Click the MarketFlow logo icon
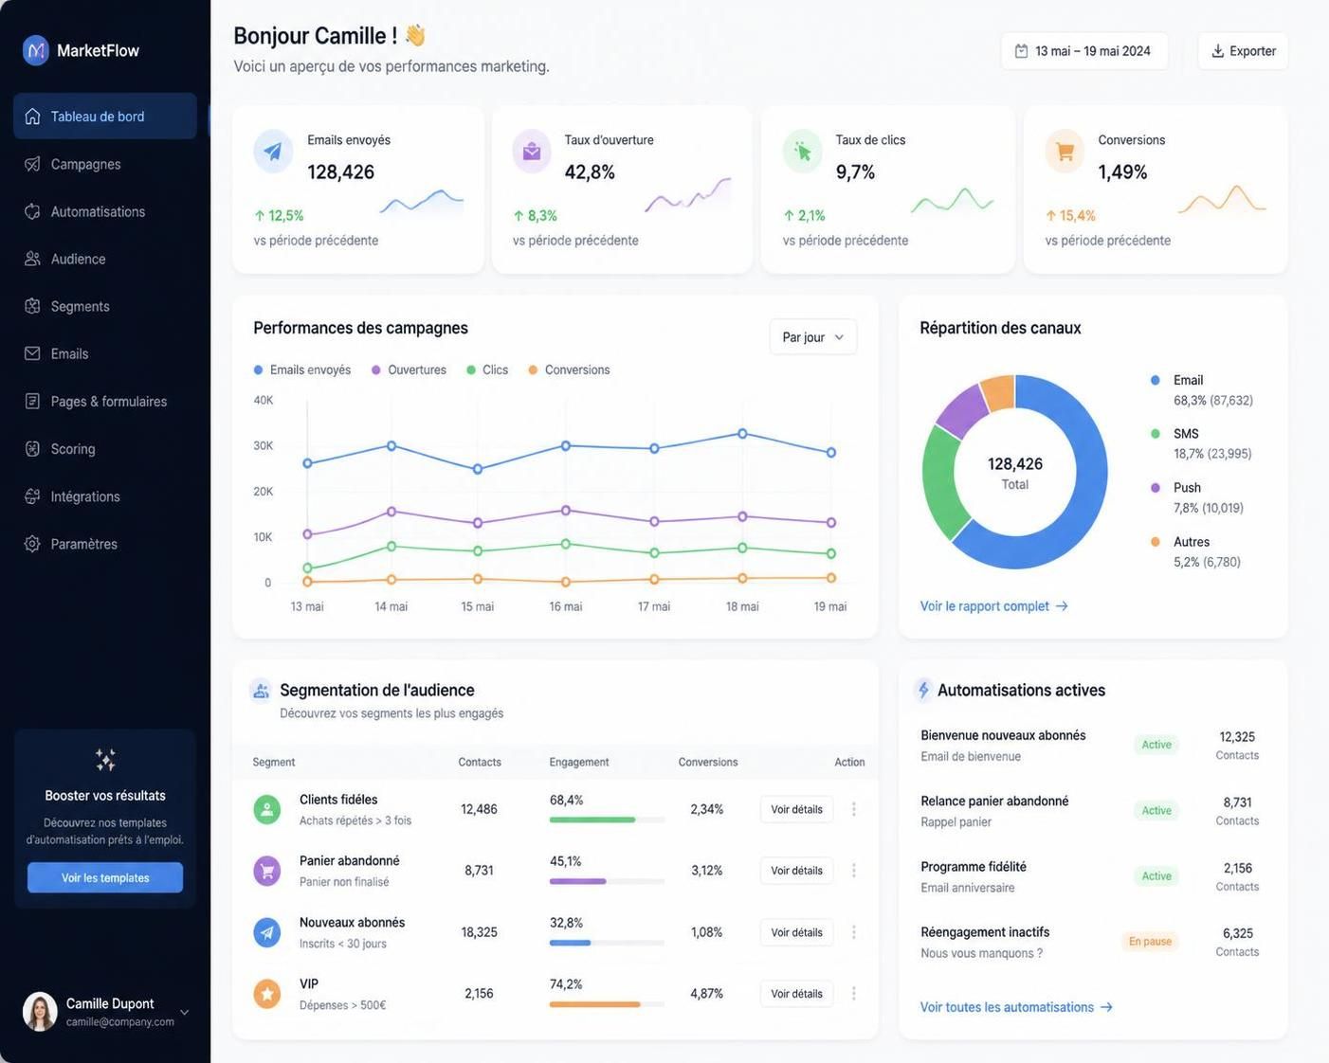Screen dimensions: 1329x1063 click(x=36, y=50)
